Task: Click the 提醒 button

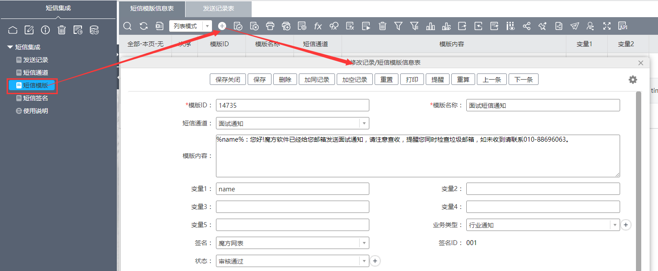Action: 438,80
